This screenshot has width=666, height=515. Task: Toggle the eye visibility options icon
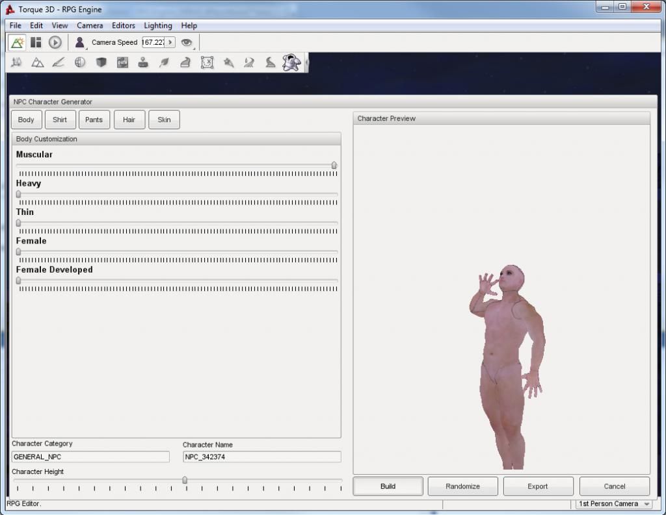coord(187,42)
